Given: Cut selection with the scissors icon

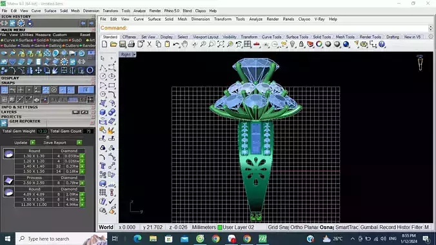Looking at the screenshot, I should tap(150, 44).
